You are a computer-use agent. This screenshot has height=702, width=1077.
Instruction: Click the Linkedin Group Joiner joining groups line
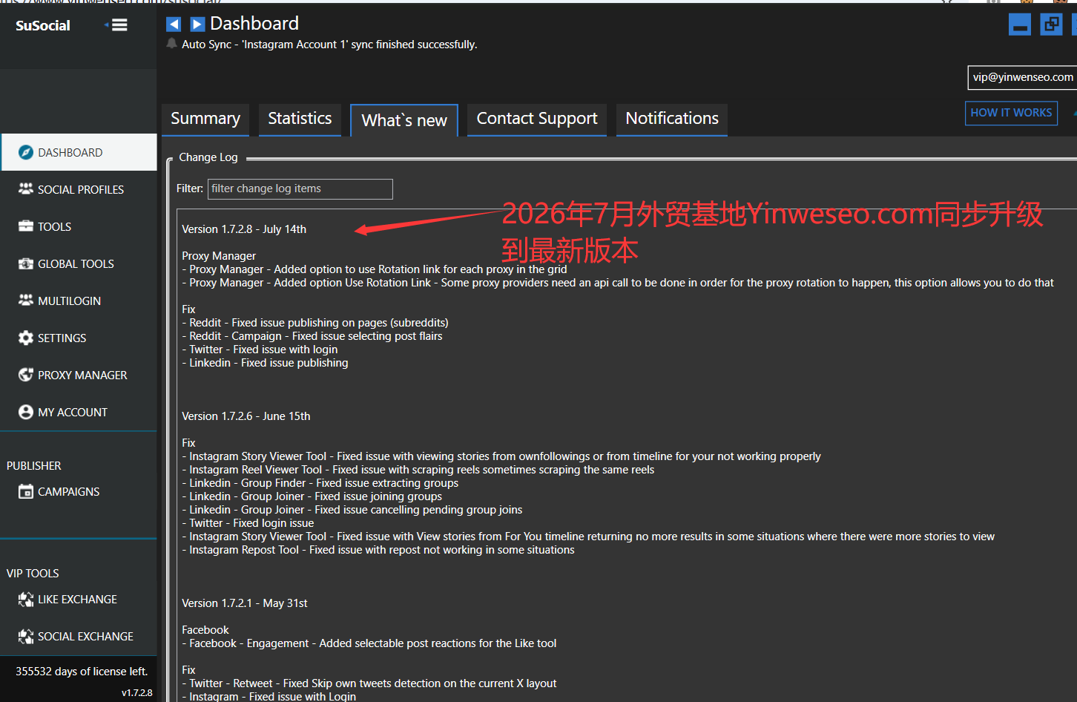click(312, 496)
